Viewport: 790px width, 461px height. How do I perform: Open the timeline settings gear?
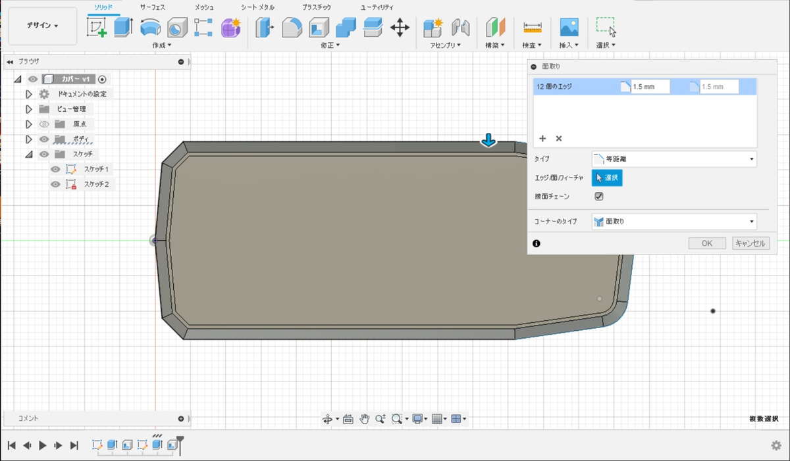pos(776,445)
